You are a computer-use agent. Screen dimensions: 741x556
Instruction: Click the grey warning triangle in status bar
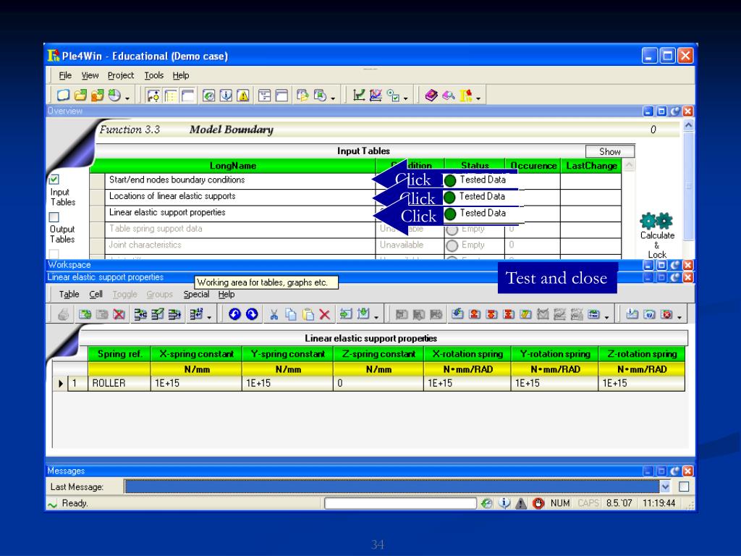coord(521,504)
